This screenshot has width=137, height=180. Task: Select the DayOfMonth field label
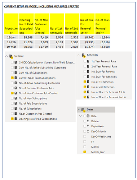(x=98, y=131)
